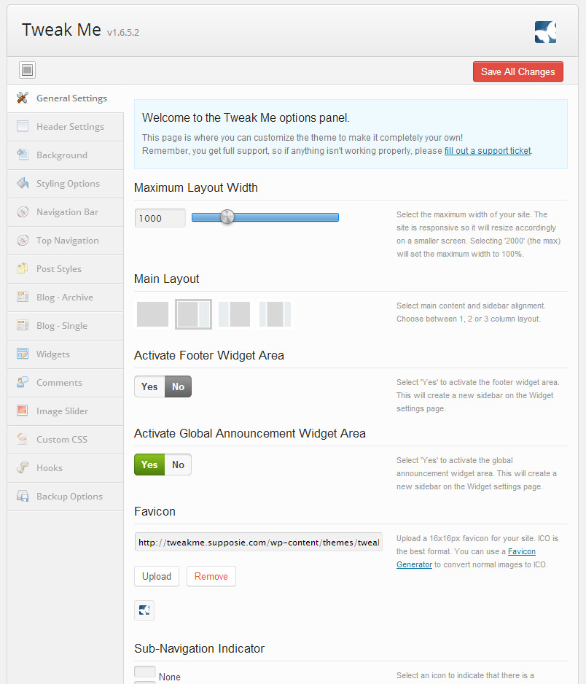Viewport: 586px width, 684px height.
Task: Click the Background section icon in the sidebar
Action: (23, 155)
